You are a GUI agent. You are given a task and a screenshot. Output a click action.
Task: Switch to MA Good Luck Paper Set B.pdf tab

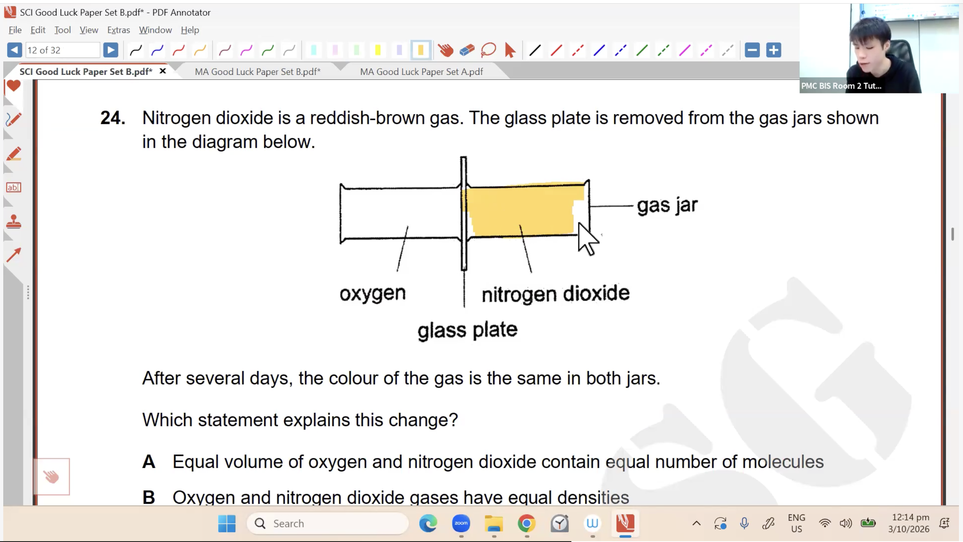tap(258, 72)
